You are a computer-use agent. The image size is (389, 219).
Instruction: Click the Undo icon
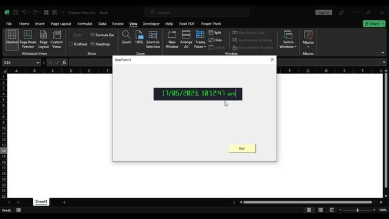click(24, 12)
